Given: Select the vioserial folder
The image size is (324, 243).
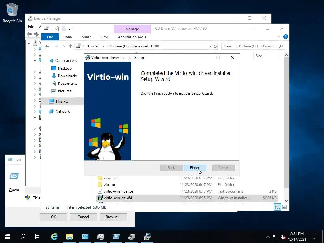Looking at the screenshot, I should pos(110,178).
